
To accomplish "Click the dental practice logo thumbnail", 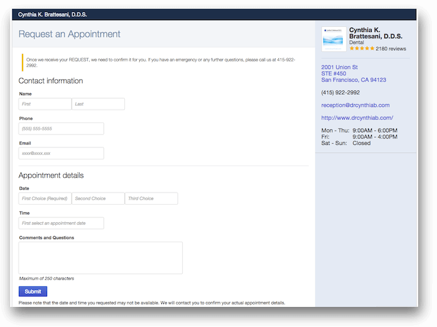I will tap(334, 40).
